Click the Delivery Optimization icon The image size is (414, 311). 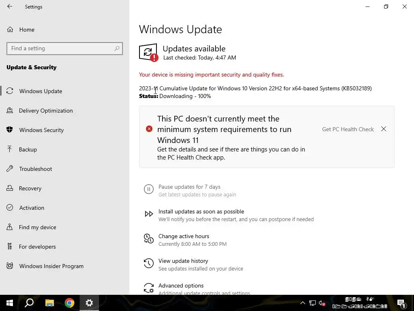(x=10, y=110)
